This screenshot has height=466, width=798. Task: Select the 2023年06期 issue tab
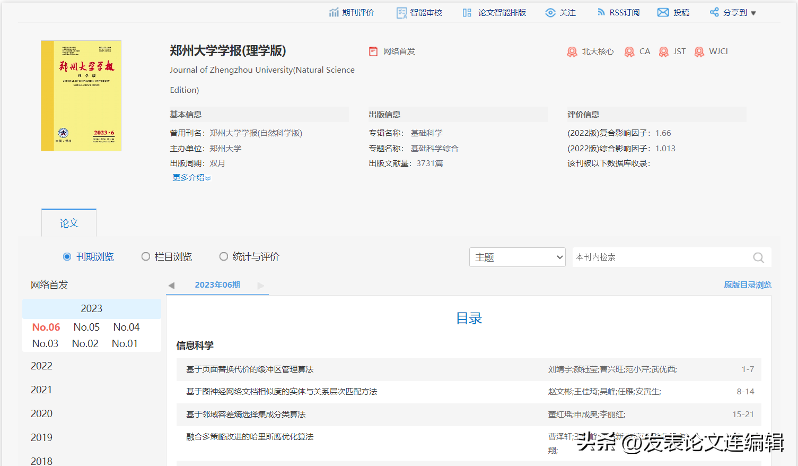[x=217, y=285]
